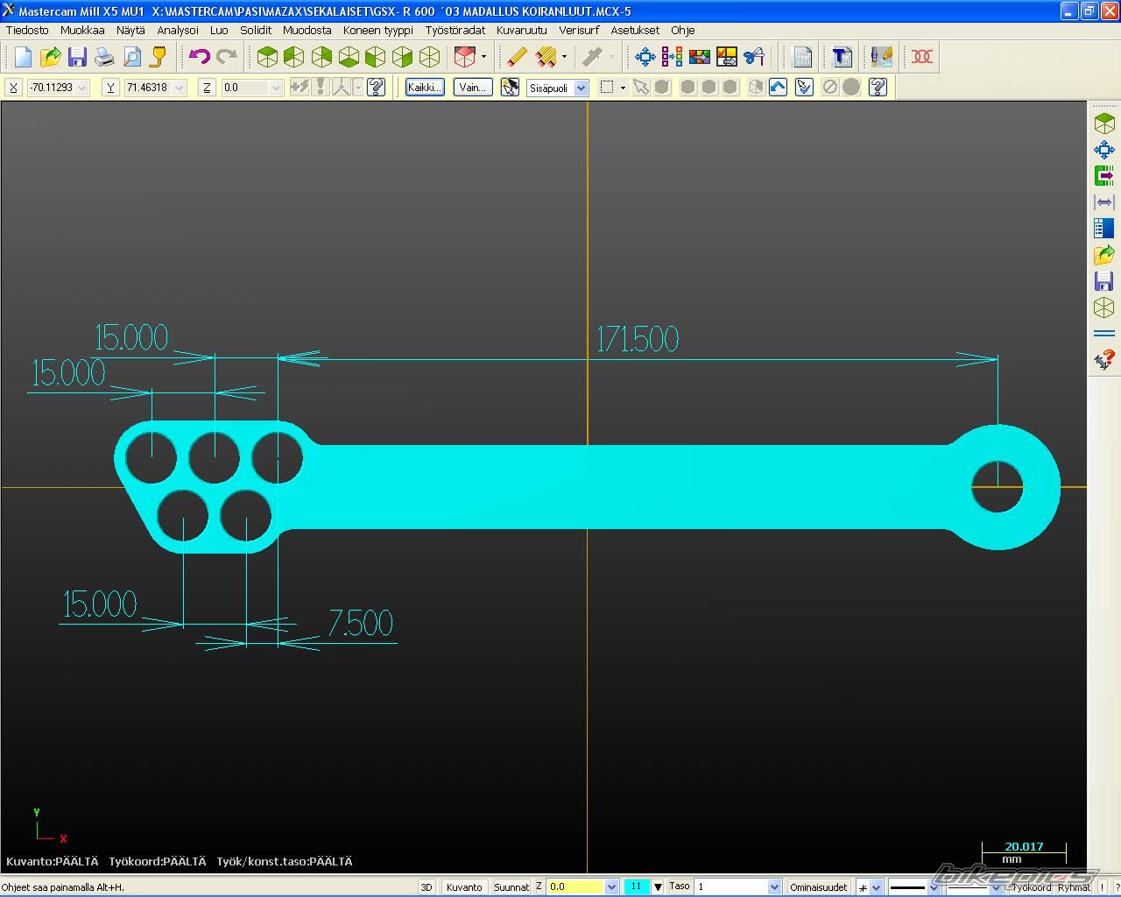1121x897 pixels.
Task: Click the colored node tree icon
Action: (x=673, y=57)
